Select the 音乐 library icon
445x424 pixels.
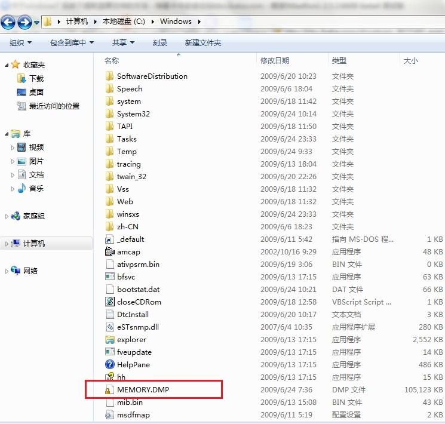click(22, 188)
